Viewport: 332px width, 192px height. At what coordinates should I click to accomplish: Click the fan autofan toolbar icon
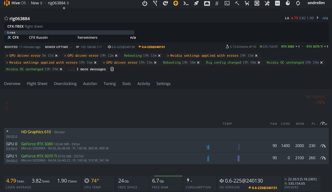point(257,3)
